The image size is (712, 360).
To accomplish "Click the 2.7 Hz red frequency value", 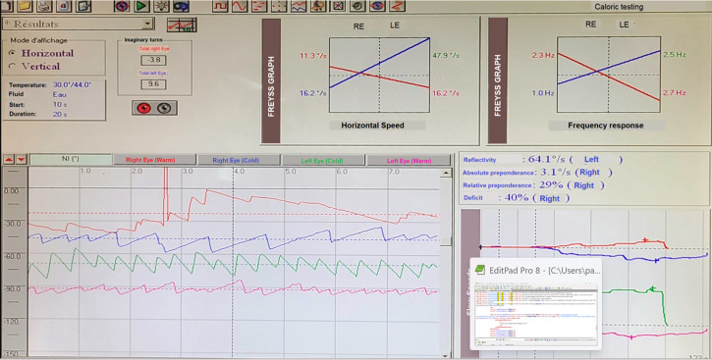I will pos(675,92).
